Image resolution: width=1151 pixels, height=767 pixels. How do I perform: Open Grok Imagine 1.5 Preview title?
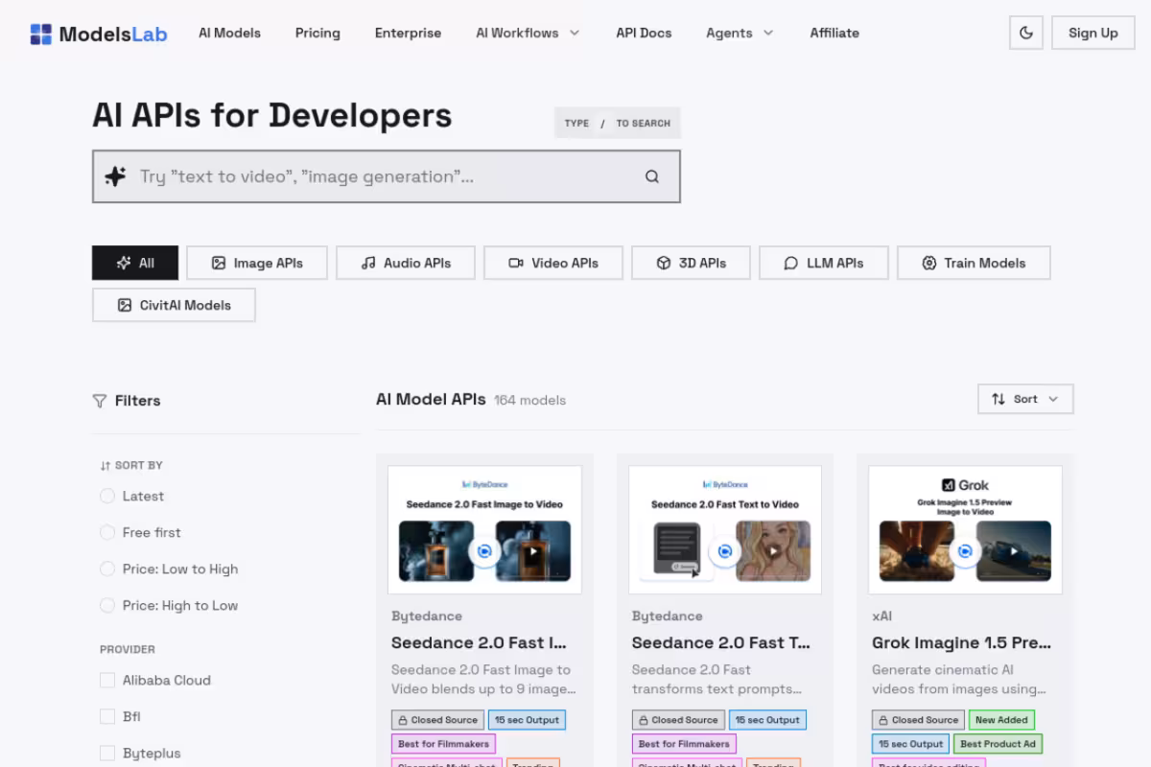(x=961, y=642)
